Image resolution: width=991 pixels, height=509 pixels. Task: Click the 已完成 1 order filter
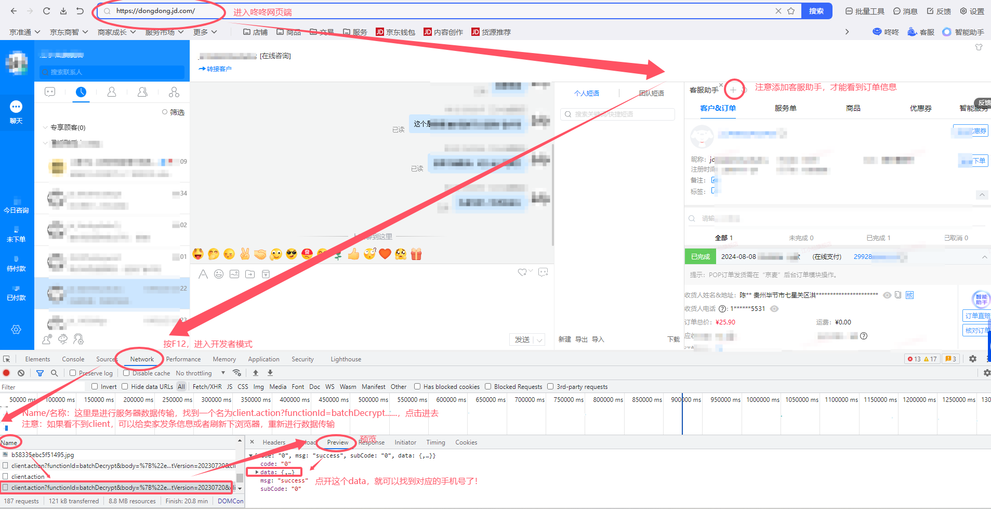tap(878, 238)
